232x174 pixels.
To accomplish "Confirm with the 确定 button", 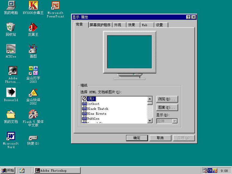I will [x=137, y=138].
